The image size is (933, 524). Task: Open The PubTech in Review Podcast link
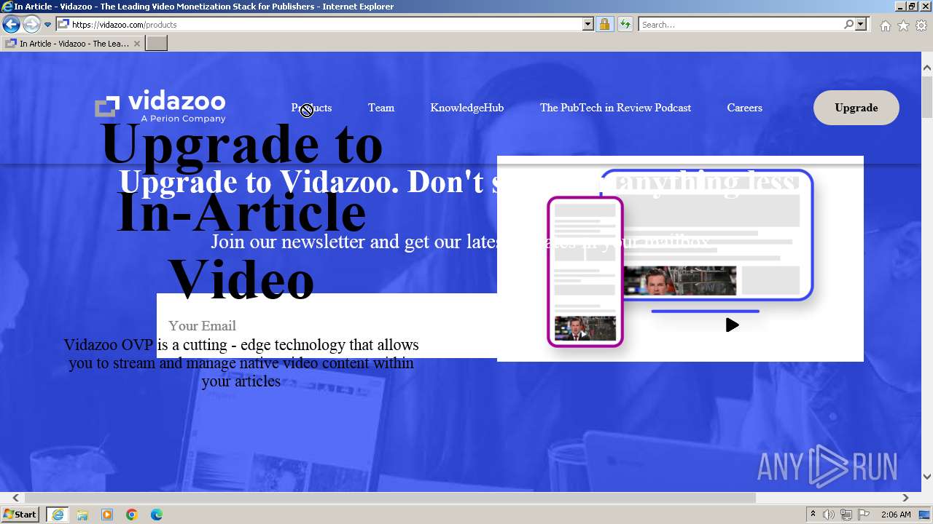coord(615,108)
